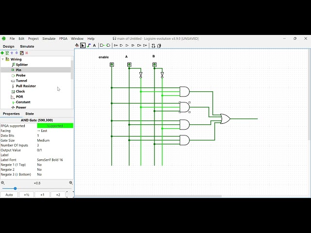Viewport: 311px width, 233px height.
Task: Select the NOT gate toolbar icon
Action: [116, 46]
